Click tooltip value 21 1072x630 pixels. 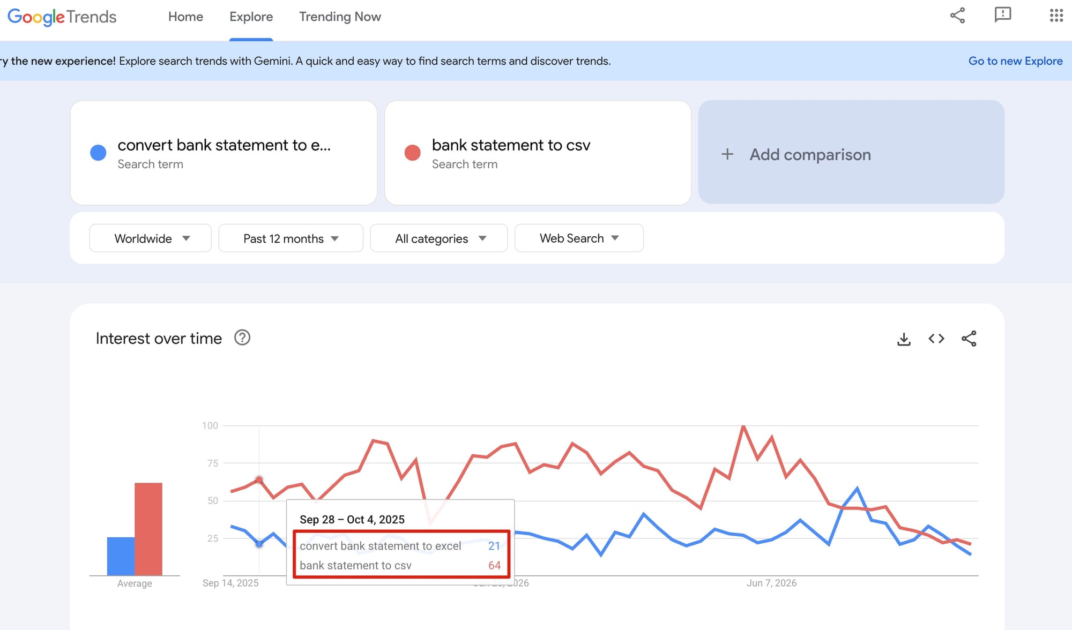click(494, 546)
